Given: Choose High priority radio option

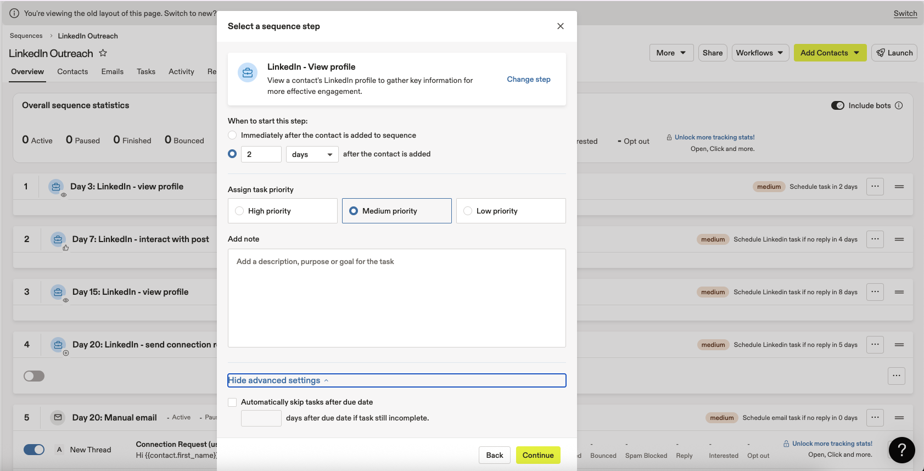Looking at the screenshot, I should (239, 211).
